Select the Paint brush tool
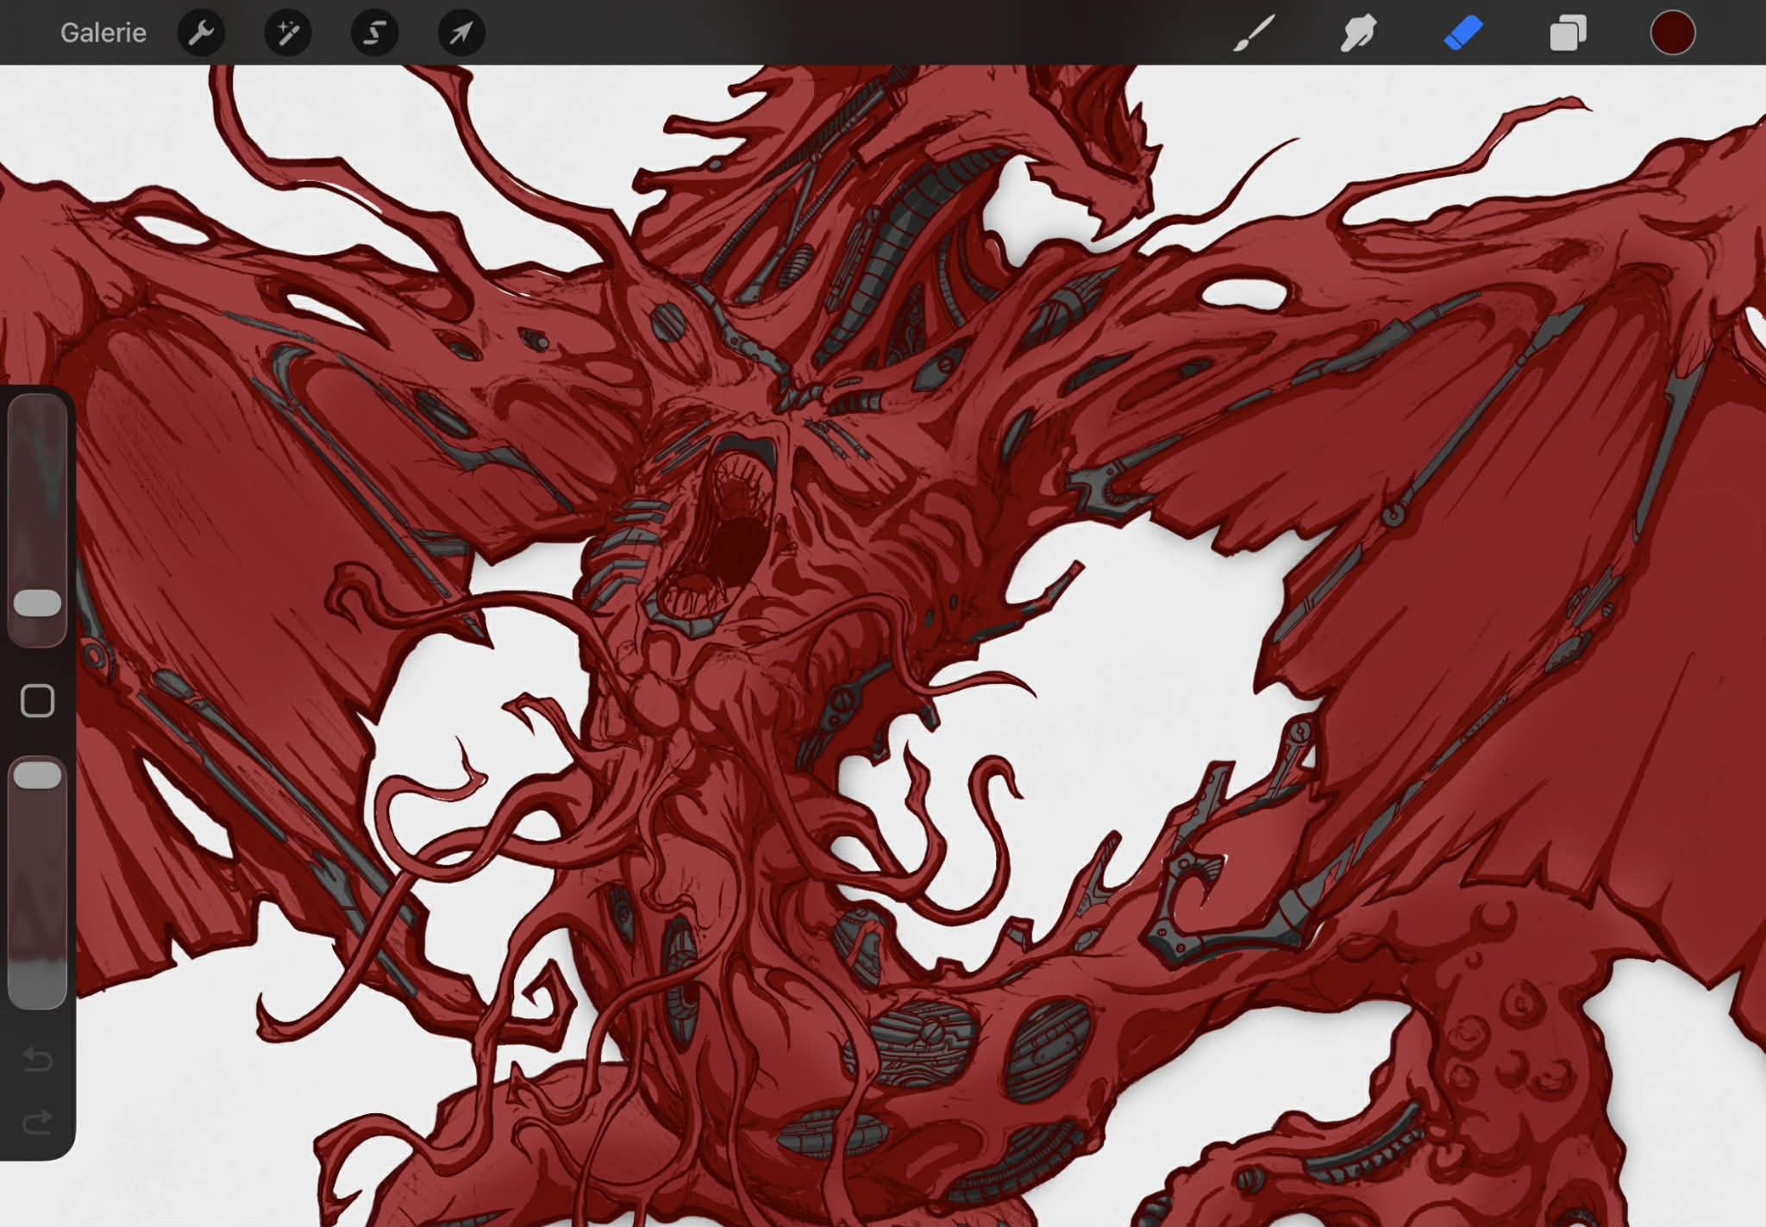 coord(1253,33)
